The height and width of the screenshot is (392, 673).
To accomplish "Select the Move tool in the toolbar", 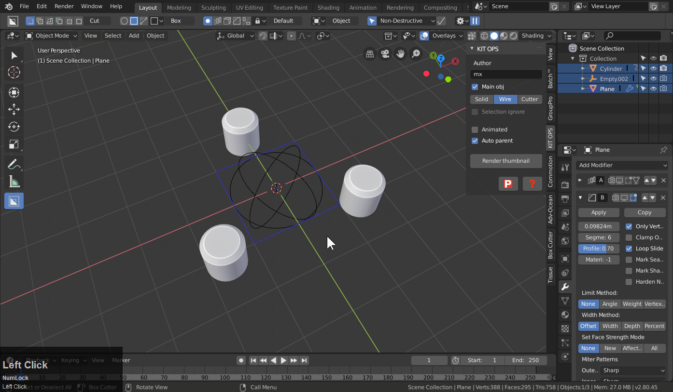I will (x=14, y=109).
